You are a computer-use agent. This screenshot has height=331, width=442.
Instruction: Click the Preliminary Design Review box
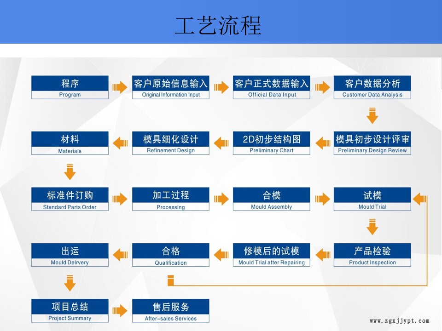click(x=372, y=143)
